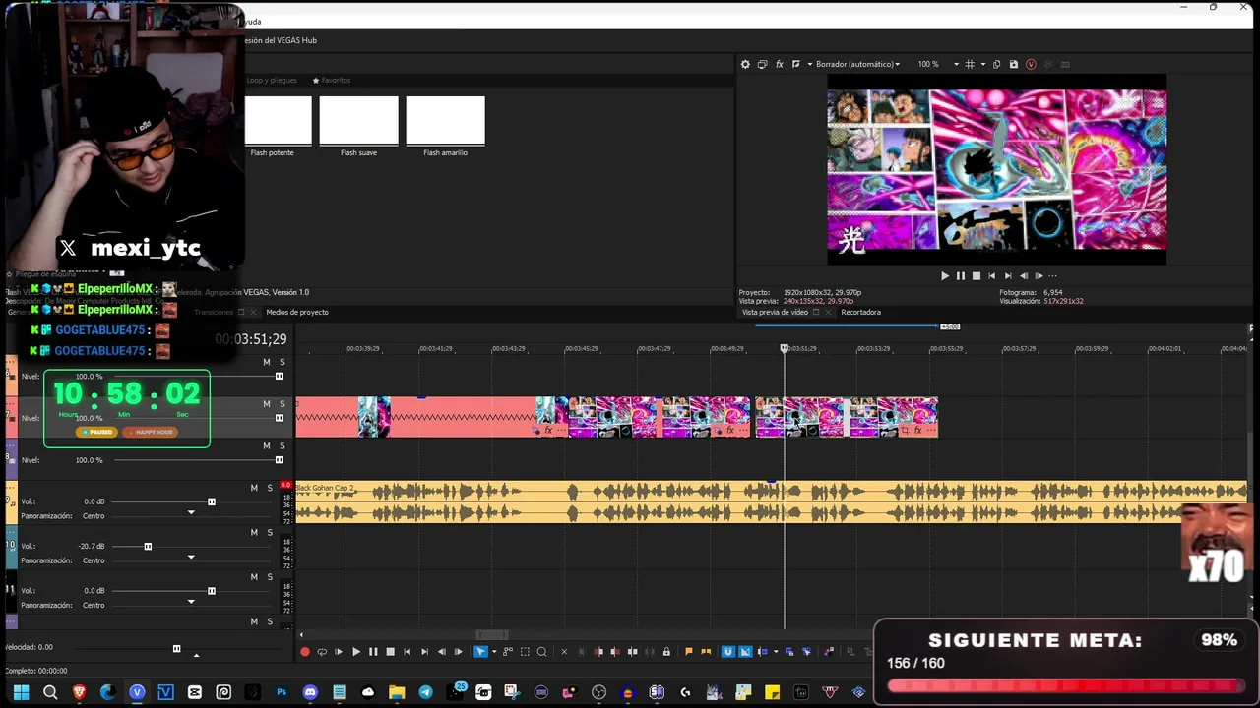The width and height of the screenshot is (1260, 708).
Task: Open File Explorer from the taskbar
Action: 397,692
